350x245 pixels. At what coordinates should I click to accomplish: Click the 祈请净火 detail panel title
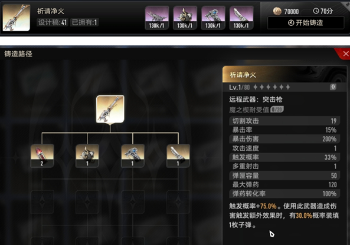[243, 75]
